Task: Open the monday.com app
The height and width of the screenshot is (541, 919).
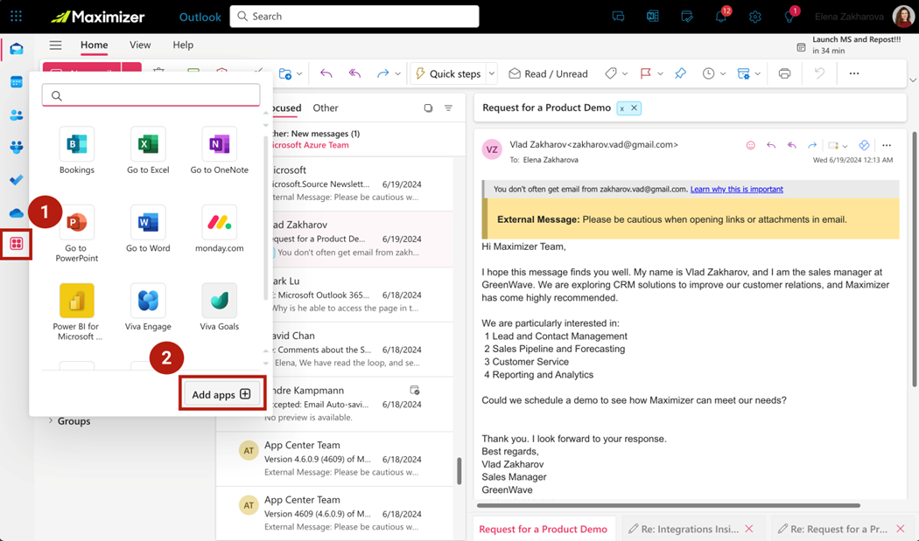Action: click(219, 230)
